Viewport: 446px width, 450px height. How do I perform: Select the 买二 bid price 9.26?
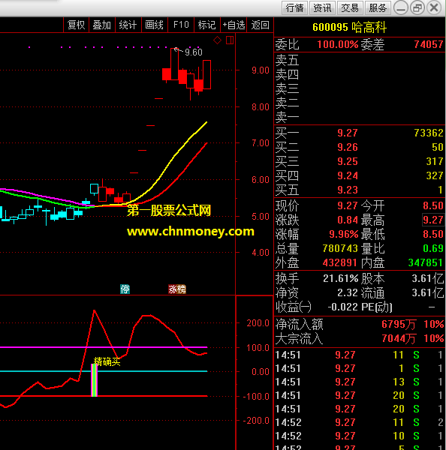tap(348, 147)
